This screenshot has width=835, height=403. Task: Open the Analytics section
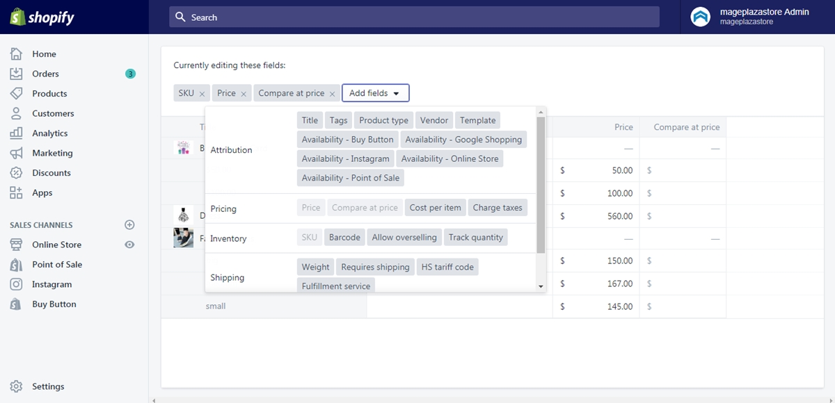coord(50,133)
